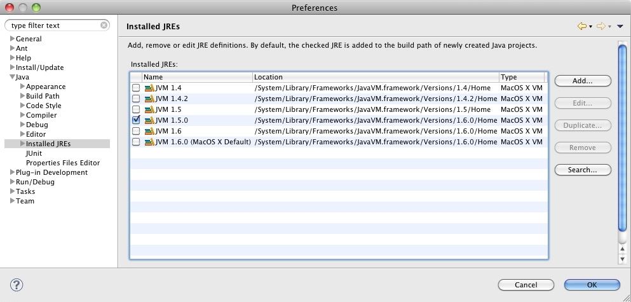Screen dimensions: 631x302
Task: Select JUnit in the preferences tree
Action: (x=34, y=153)
